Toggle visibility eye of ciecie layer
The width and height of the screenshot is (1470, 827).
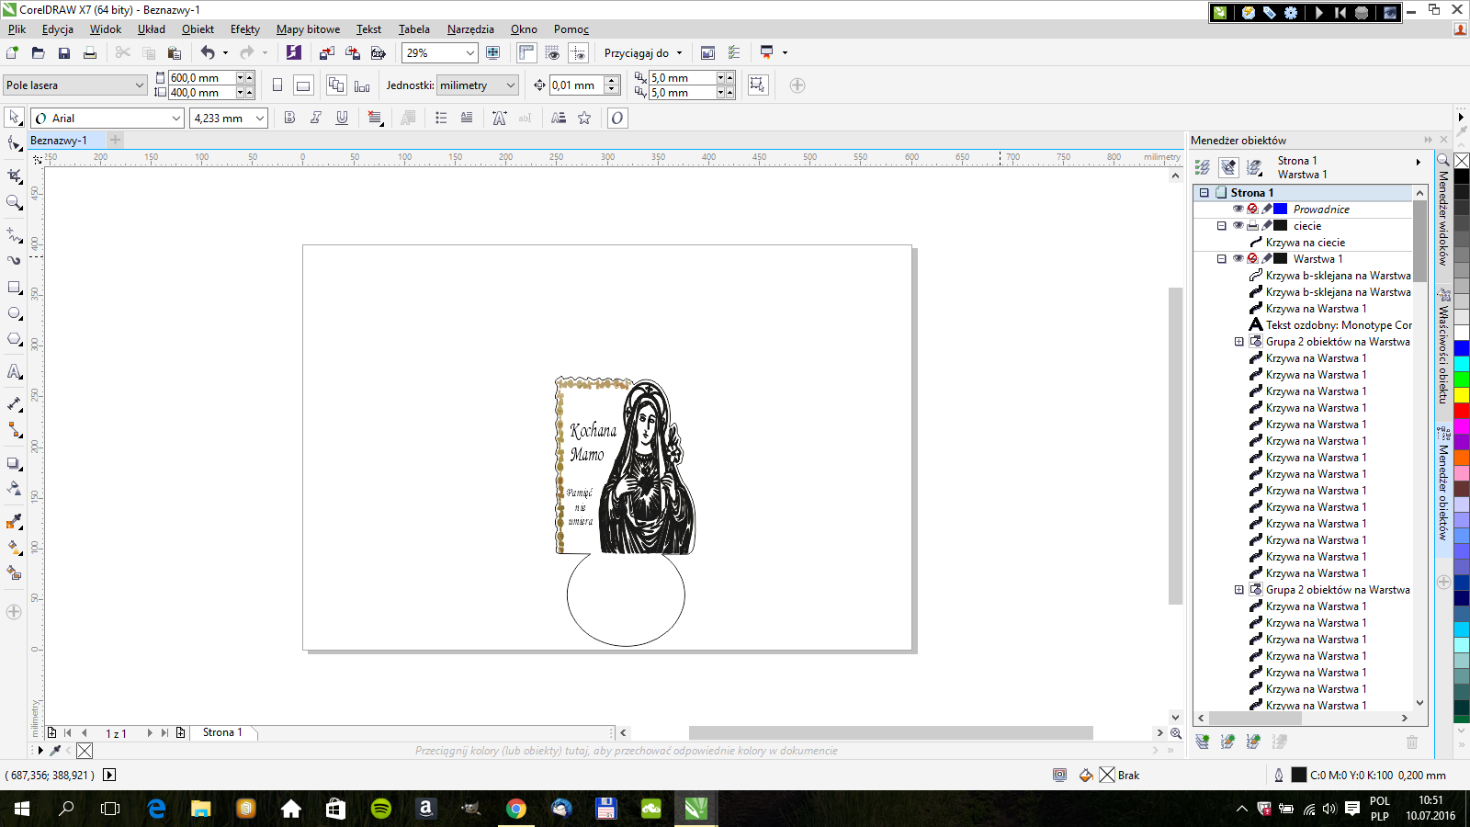[x=1238, y=226]
